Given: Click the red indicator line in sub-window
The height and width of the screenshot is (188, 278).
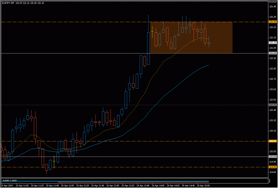Looking at the screenshot, I should 133,182.
